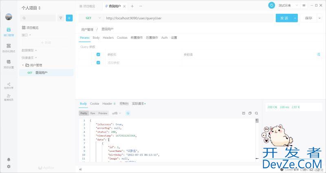Copy the response body with copy icon
This screenshot has width=326, height=173.
click(x=250, y=113)
